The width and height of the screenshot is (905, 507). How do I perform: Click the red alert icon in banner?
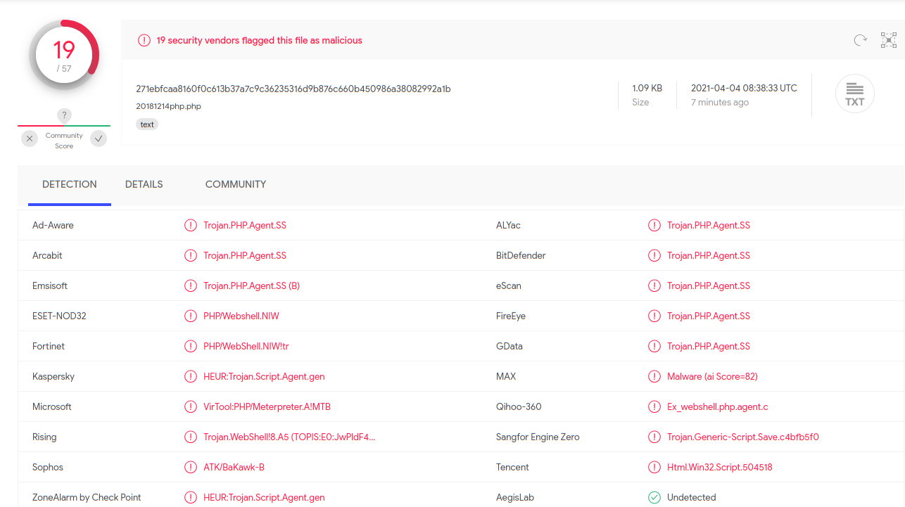(144, 41)
